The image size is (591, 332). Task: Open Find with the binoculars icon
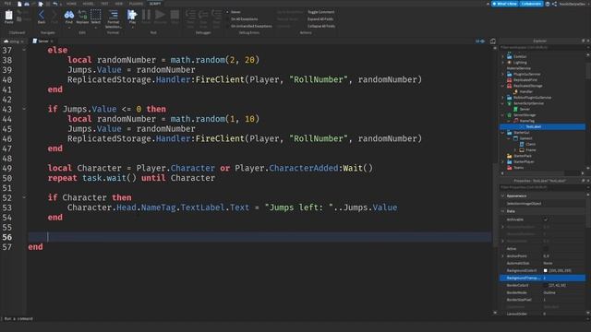tap(69, 15)
